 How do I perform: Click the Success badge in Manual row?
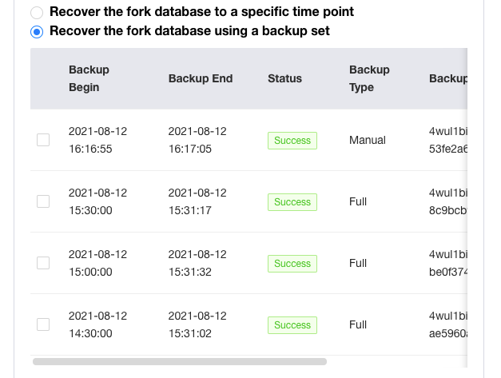292,141
